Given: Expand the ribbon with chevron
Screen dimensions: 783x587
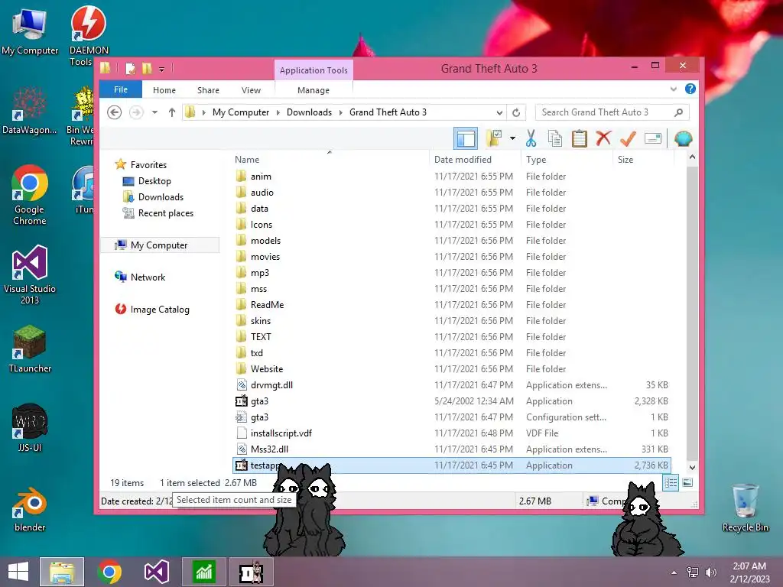Looking at the screenshot, I should [673, 89].
